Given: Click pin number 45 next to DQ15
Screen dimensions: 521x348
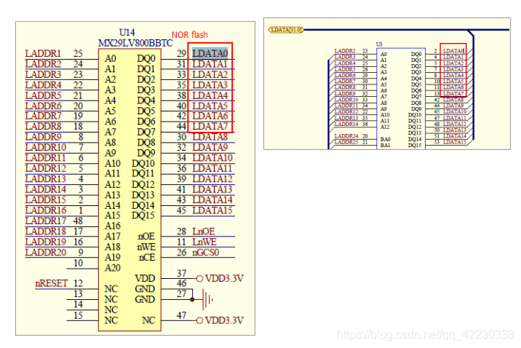Looking at the screenshot, I should (181, 210).
